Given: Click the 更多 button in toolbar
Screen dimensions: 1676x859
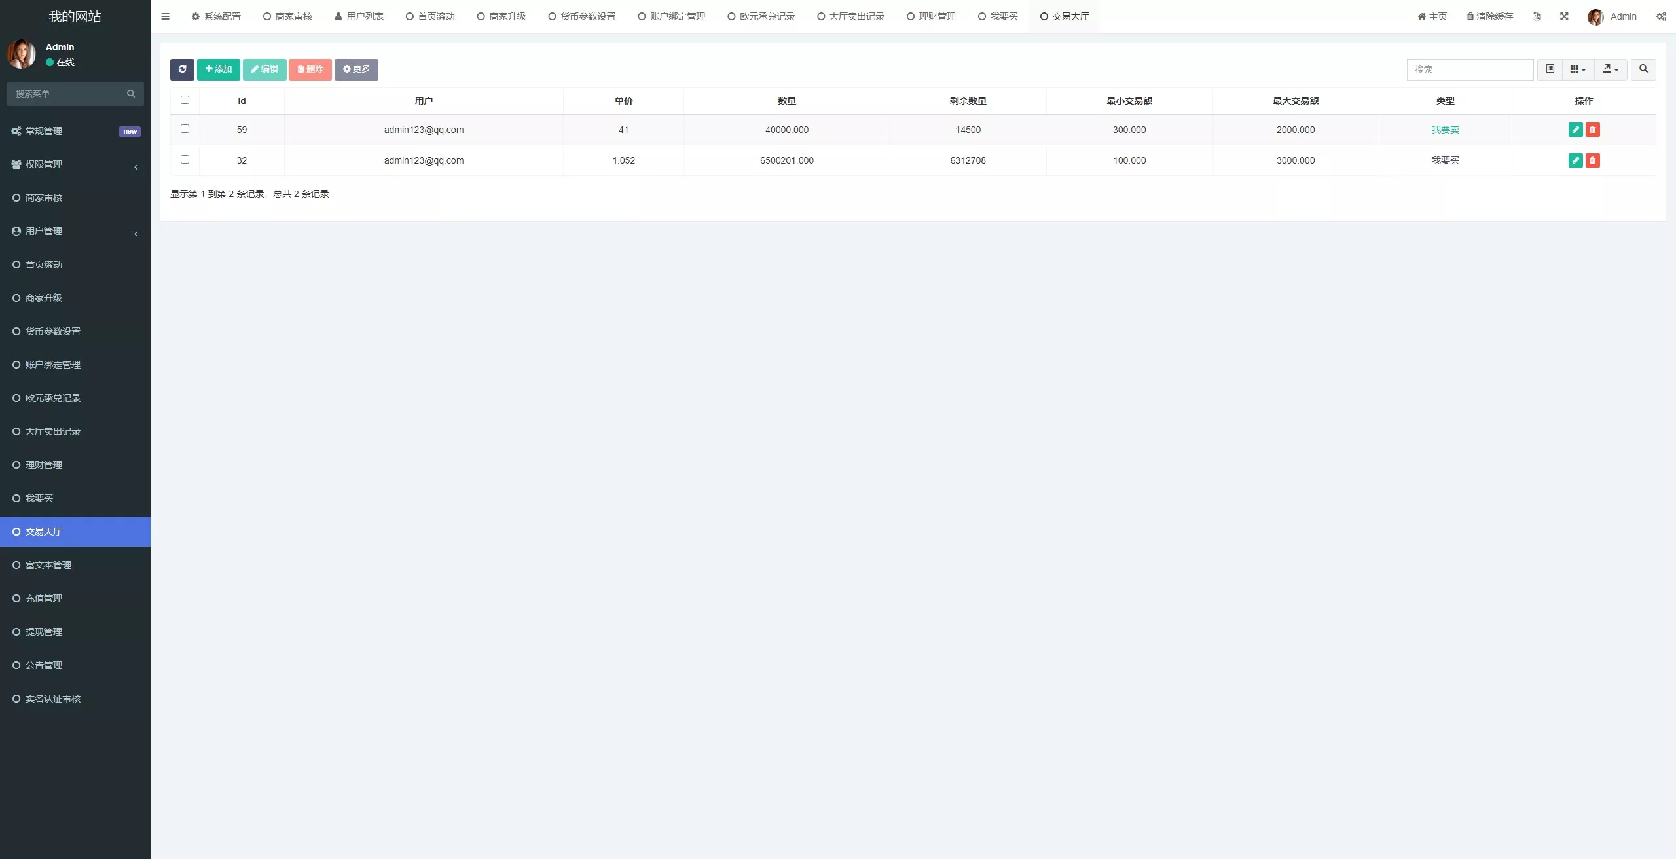Looking at the screenshot, I should (356, 69).
